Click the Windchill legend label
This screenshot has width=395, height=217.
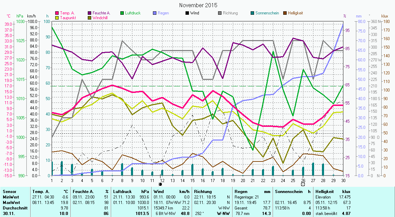coord(100,17)
